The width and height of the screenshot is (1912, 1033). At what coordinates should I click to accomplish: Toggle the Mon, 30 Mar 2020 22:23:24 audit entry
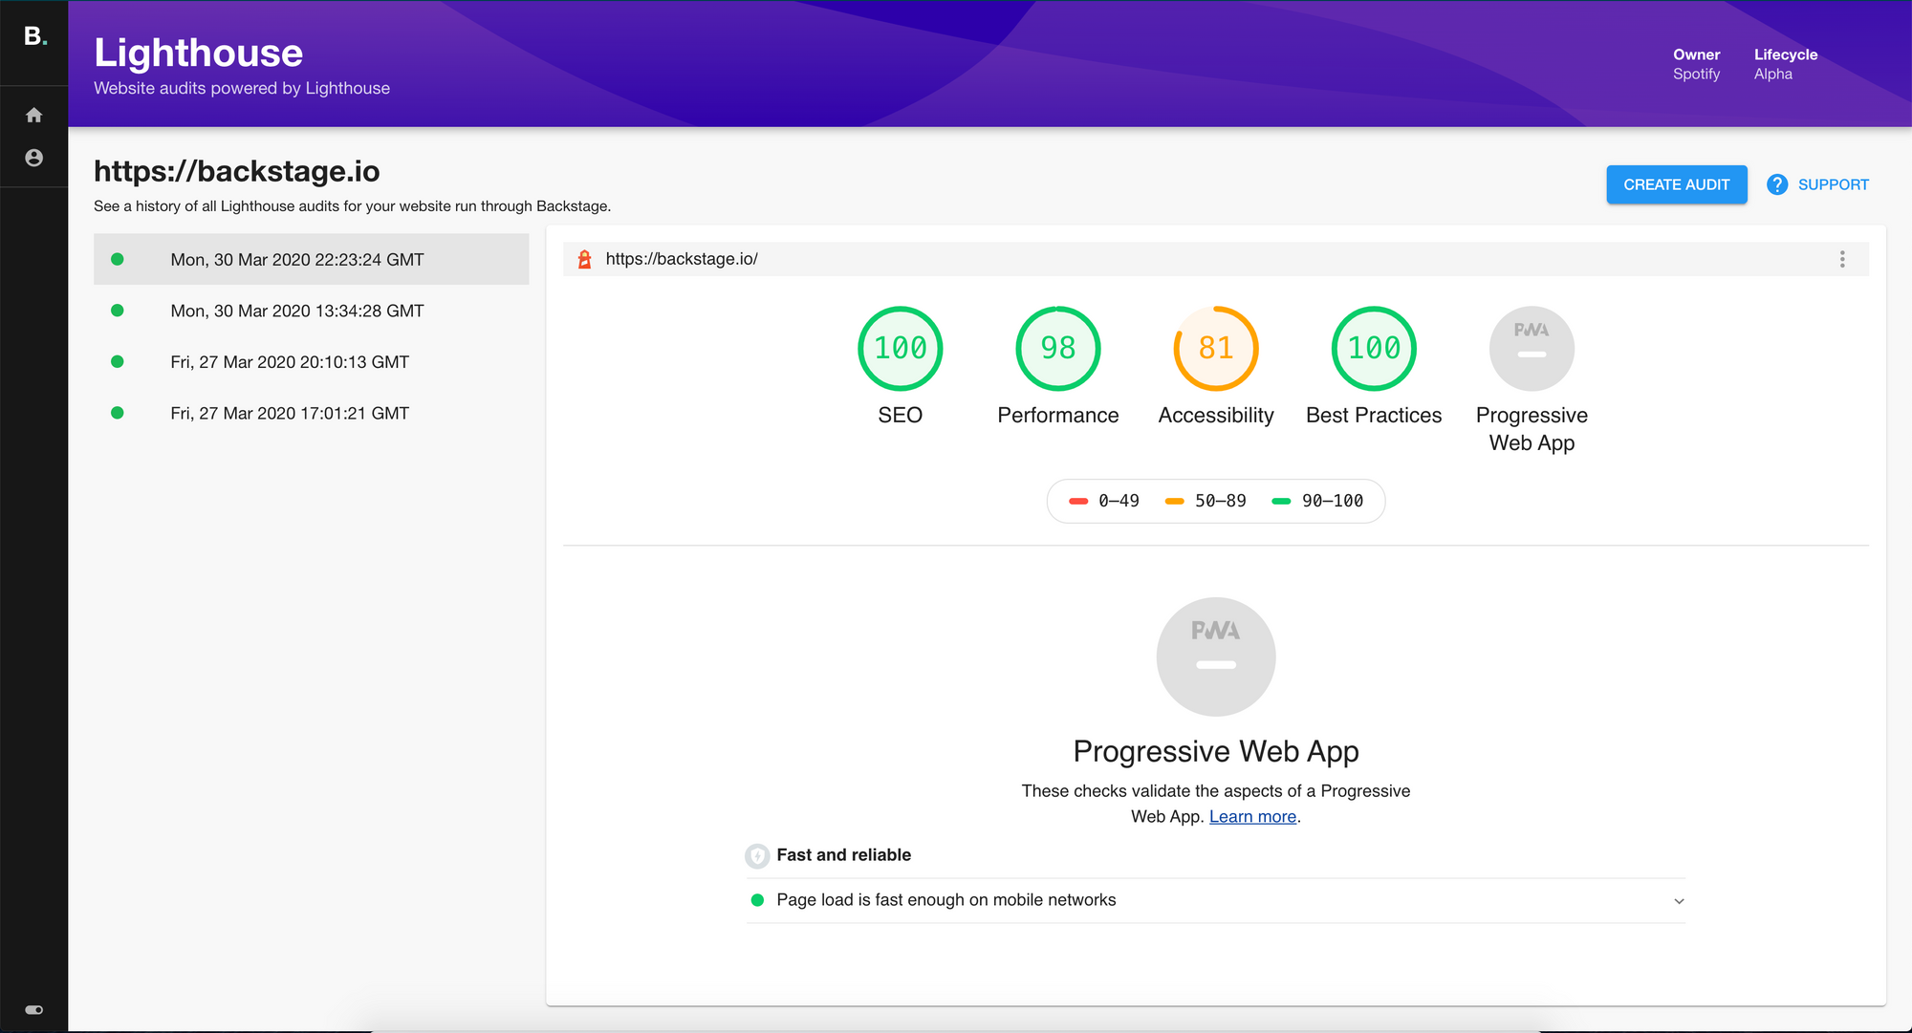(311, 258)
